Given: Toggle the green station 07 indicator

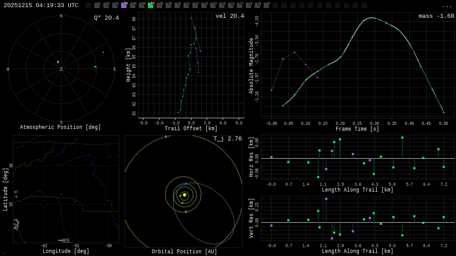Looking at the screenshot, I should [x=151, y=5].
